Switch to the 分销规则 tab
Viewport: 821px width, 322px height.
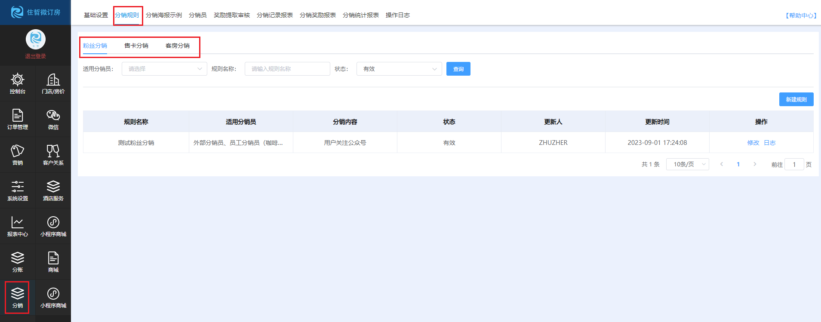(x=127, y=15)
